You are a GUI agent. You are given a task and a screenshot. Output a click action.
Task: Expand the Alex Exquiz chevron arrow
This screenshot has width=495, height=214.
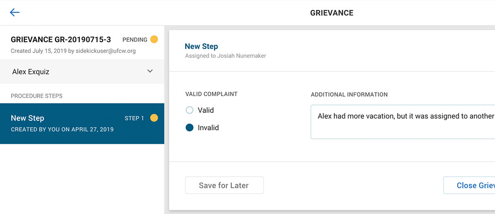150,71
